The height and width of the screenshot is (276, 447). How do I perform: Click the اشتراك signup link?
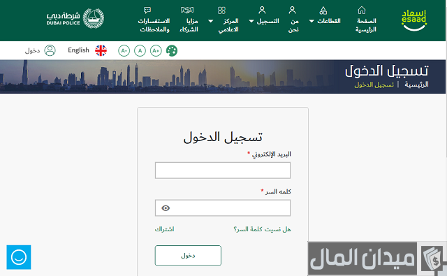click(164, 229)
